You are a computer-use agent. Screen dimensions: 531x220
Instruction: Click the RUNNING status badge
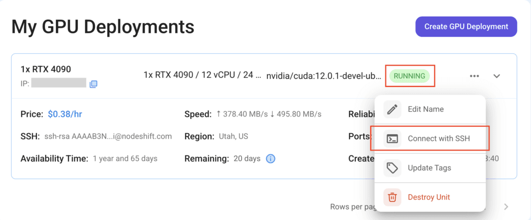[410, 76]
